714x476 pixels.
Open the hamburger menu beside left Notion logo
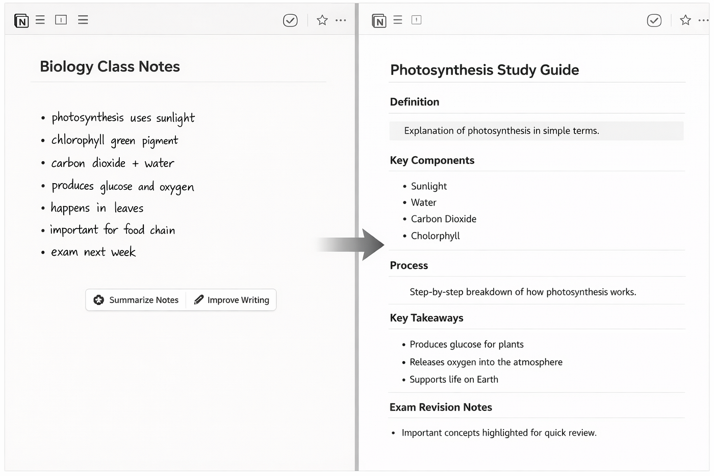40,20
